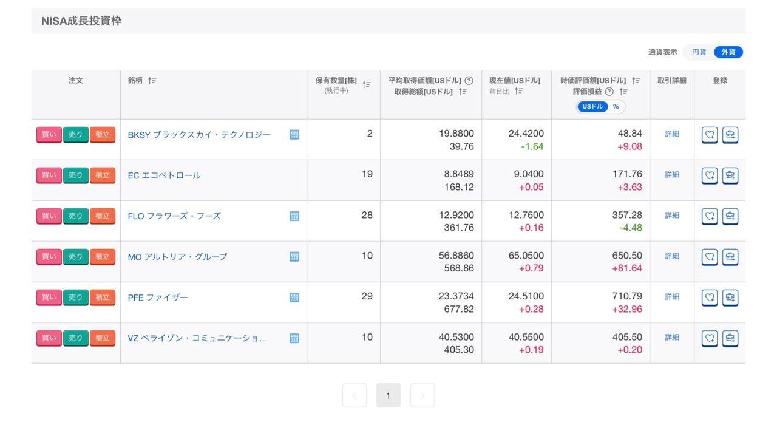Toggle profit/loss display to percent
This screenshot has width=777, height=425.
point(616,106)
